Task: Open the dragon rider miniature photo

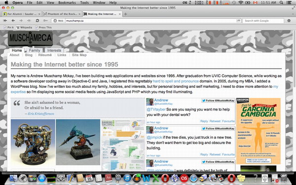Action: click(78, 142)
